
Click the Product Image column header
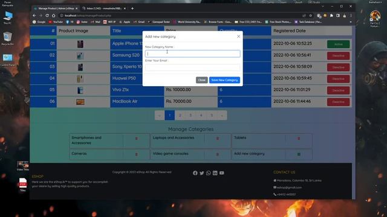coord(73,31)
